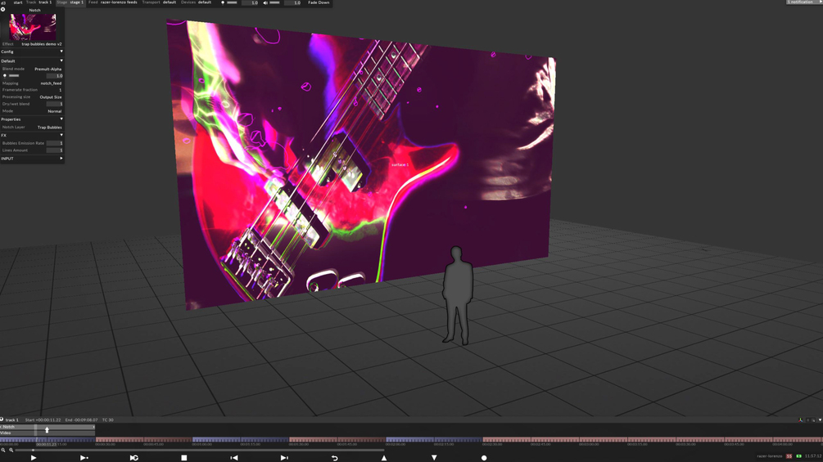Click the up triangle transport icon

(384, 458)
